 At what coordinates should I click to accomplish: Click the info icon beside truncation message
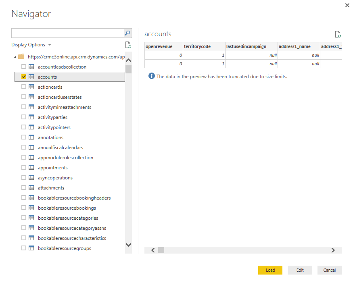152,76
